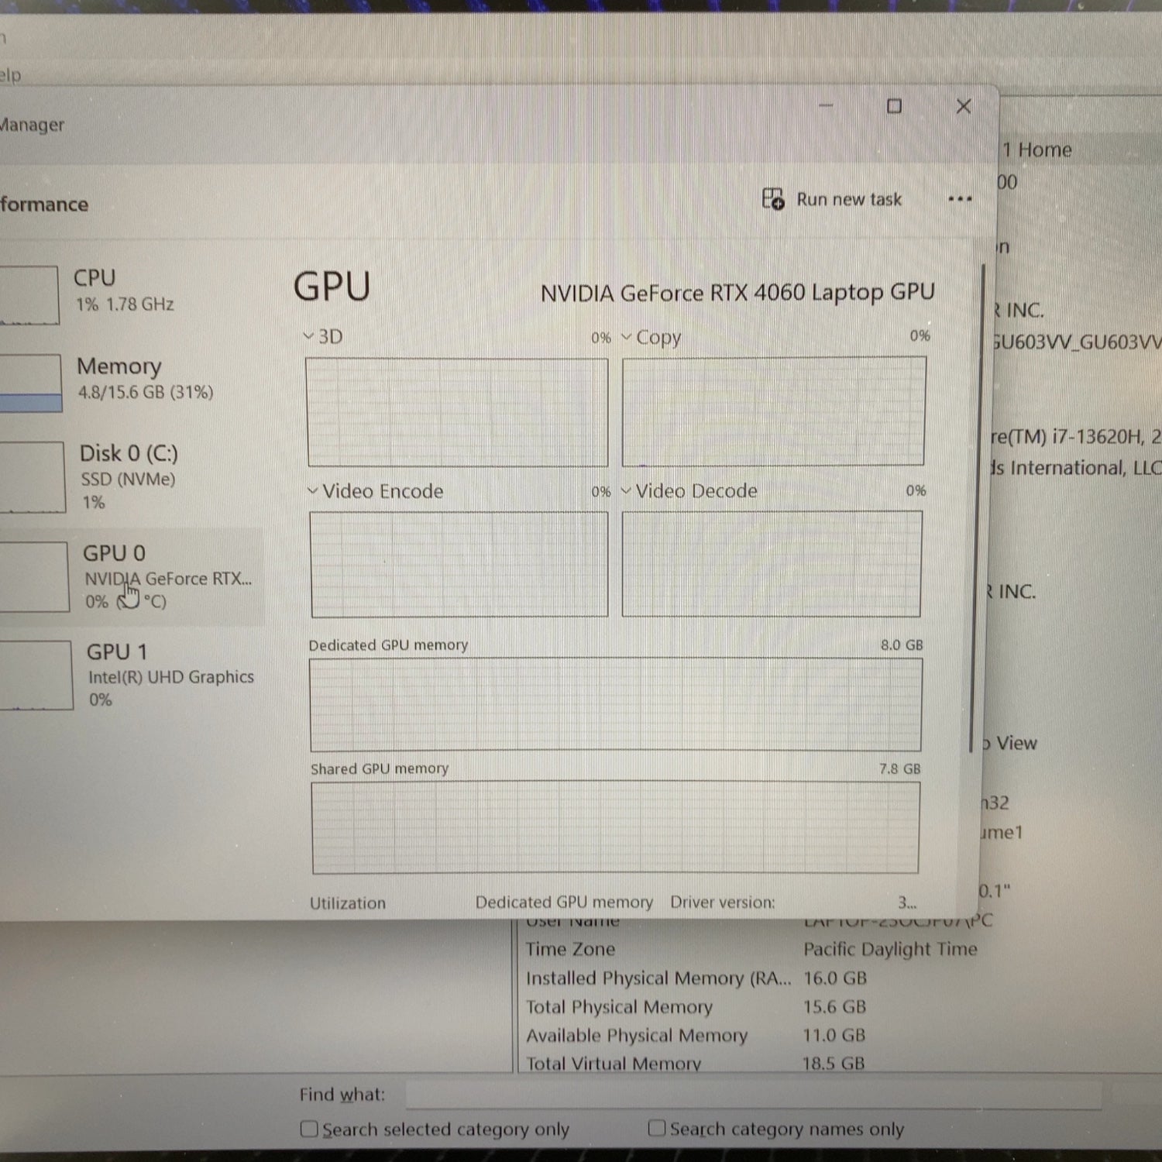Image resolution: width=1162 pixels, height=1162 pixels.
Task: Select GPU 0 NVIDIA GeForce RTX entry
Action: click(132, 576)
